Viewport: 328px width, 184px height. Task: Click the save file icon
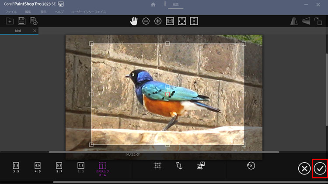point(21,21)
